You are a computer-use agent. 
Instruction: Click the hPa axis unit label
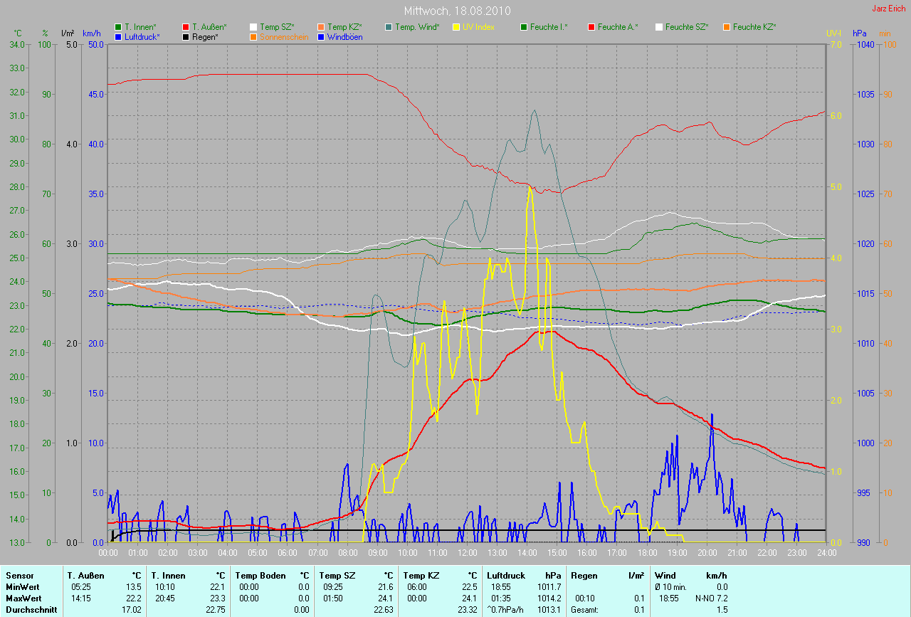pos(860,33)
